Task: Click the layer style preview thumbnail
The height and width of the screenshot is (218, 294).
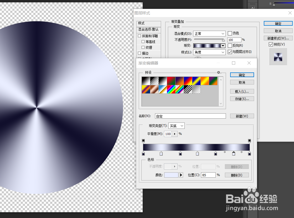Action: 278,57
